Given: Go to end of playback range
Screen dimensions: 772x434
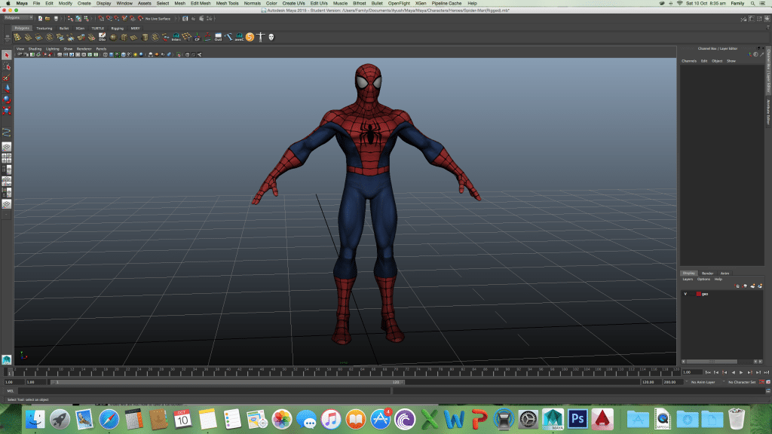Looking at the screenshot, I should tap(766, 372).
